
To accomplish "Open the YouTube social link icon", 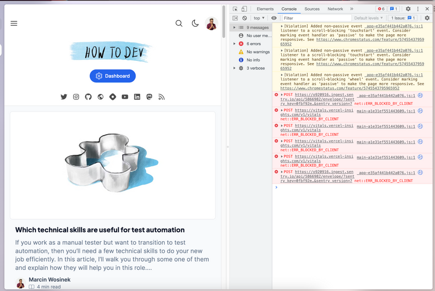I will 125,97.
